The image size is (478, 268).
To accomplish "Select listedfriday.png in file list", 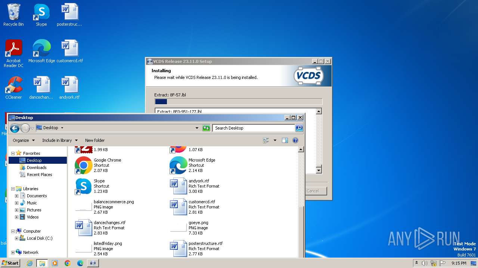I will [x=99, y=249].
